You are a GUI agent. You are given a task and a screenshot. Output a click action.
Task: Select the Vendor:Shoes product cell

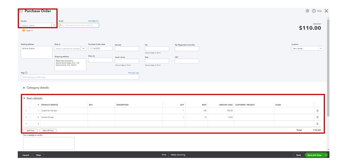click(64, 117)
